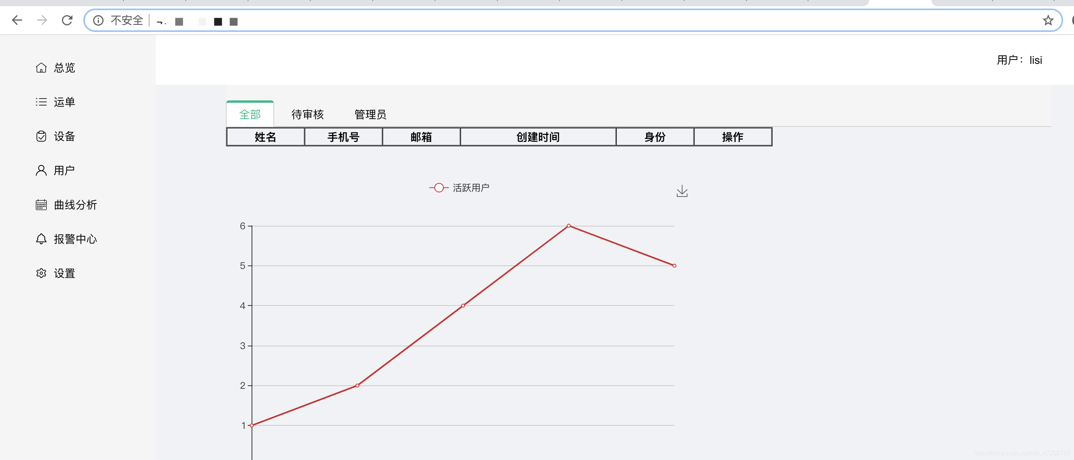1074x460 pixels.
Task: Click the first chart data point at value 1
Action: pyautogui.click(x=252, y=425)
